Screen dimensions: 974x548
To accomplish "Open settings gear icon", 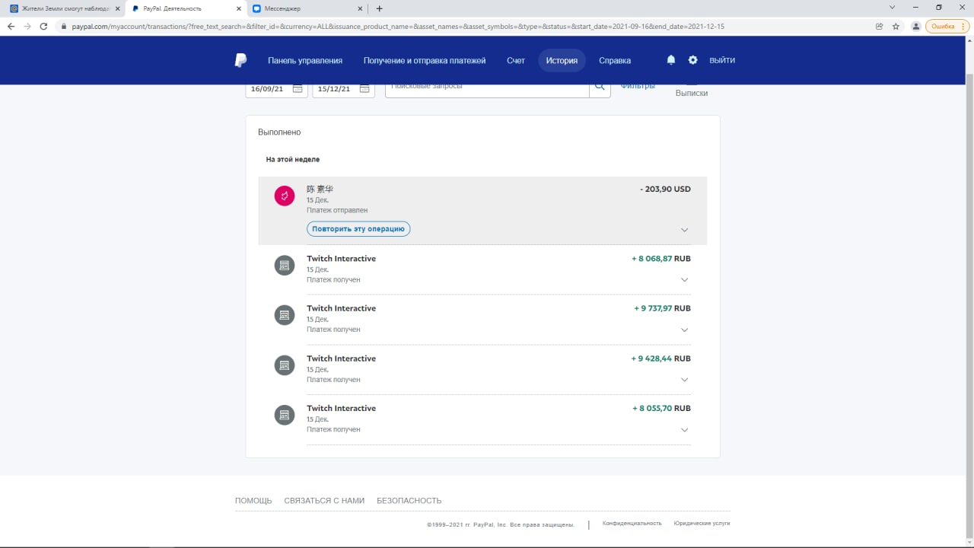I will pyautogui.click(x=692, y=60).
